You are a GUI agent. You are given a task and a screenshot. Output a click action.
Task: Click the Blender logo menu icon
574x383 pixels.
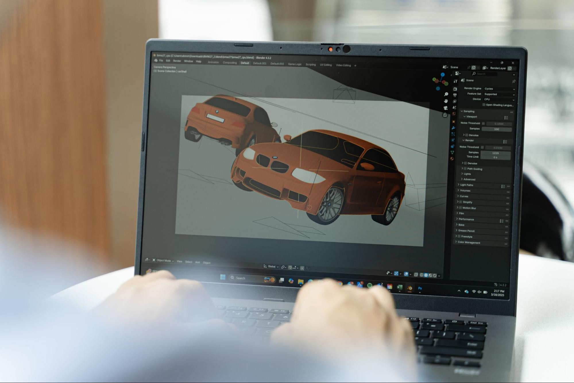pyautogui.click(x=156, y=60)
